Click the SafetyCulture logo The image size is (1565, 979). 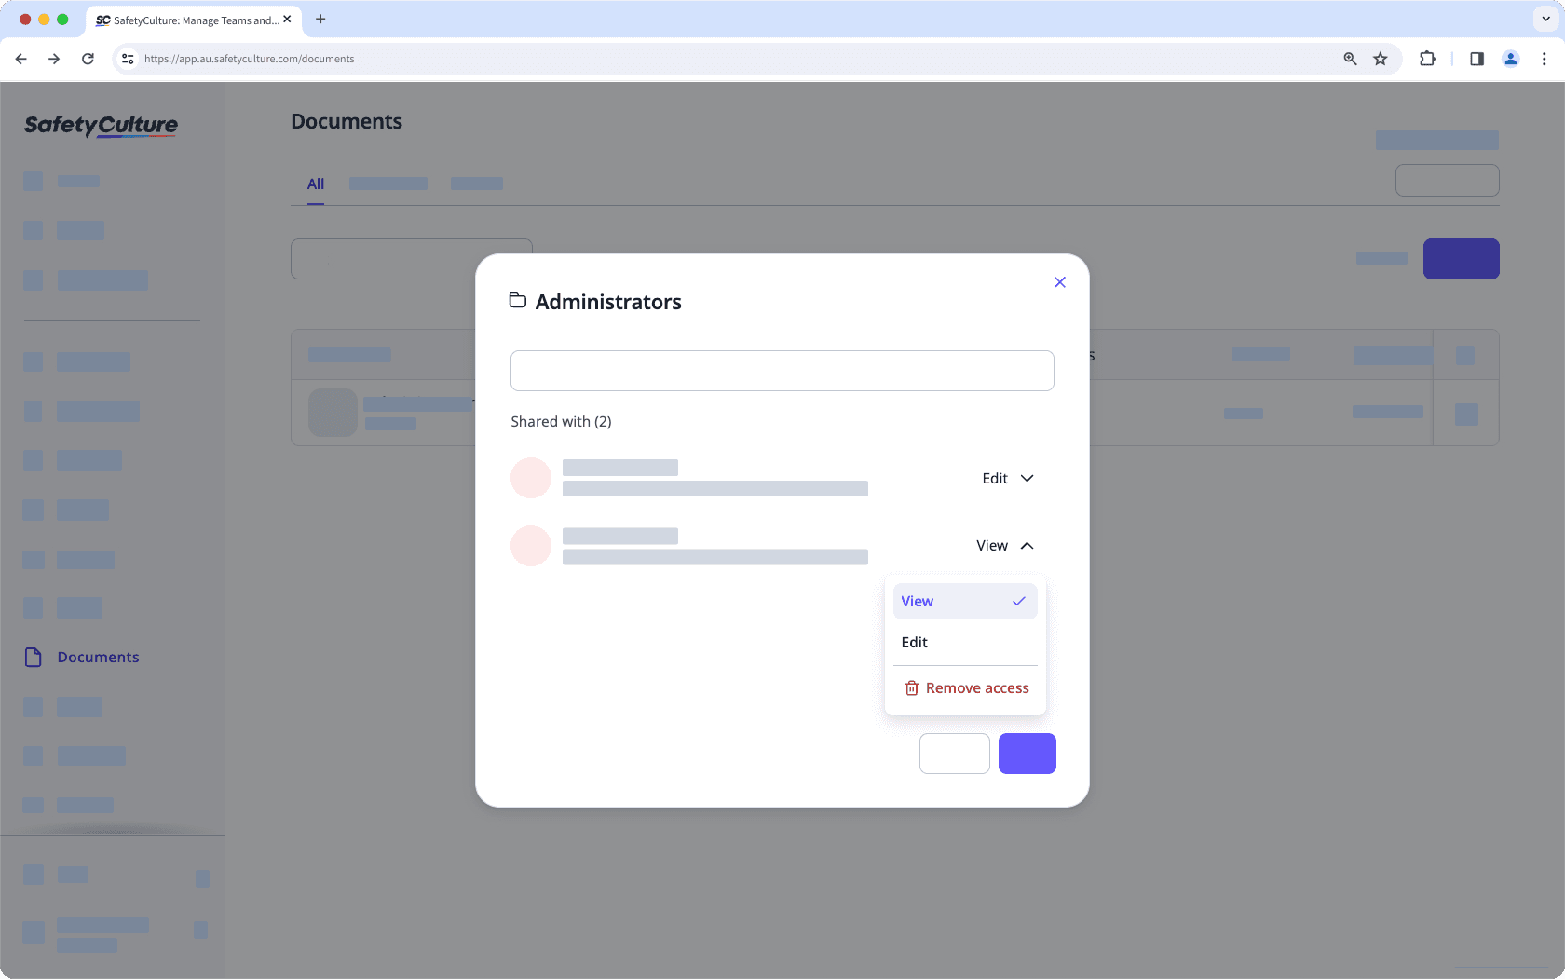point(101,126)
